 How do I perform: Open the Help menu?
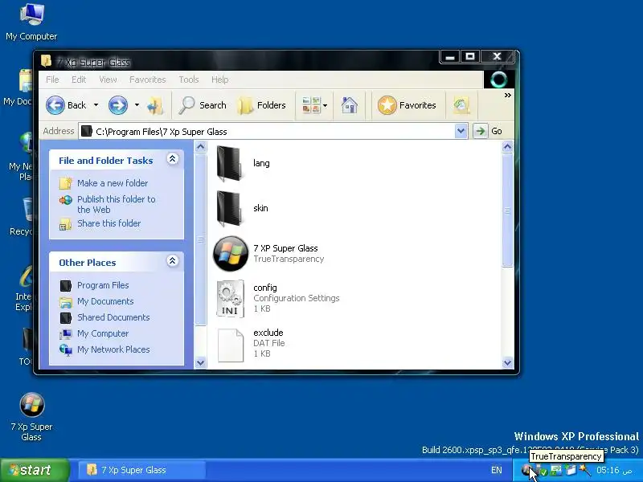[219, 80]
